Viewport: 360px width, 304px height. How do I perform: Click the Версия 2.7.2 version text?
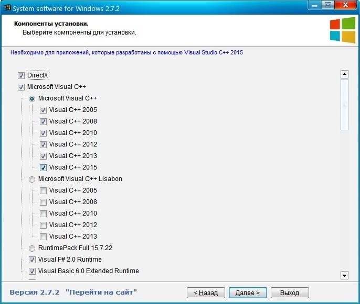35,292
